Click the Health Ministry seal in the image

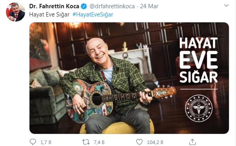tap(199, 108)
